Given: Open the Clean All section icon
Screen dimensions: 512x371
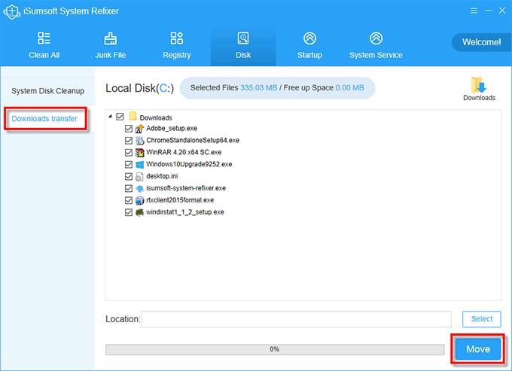Looking at the screenshot, I should (x=44, y=39).
